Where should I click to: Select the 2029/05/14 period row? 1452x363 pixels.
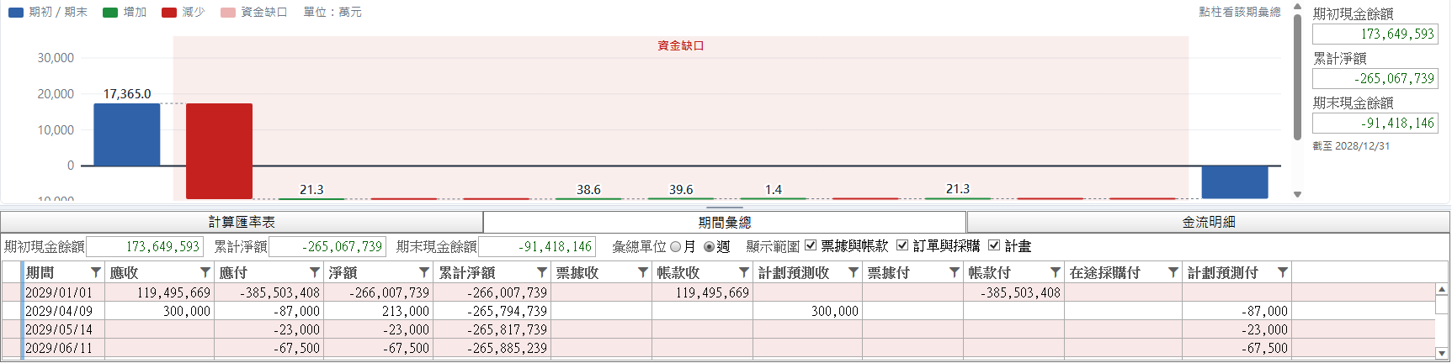click(718, 329)
